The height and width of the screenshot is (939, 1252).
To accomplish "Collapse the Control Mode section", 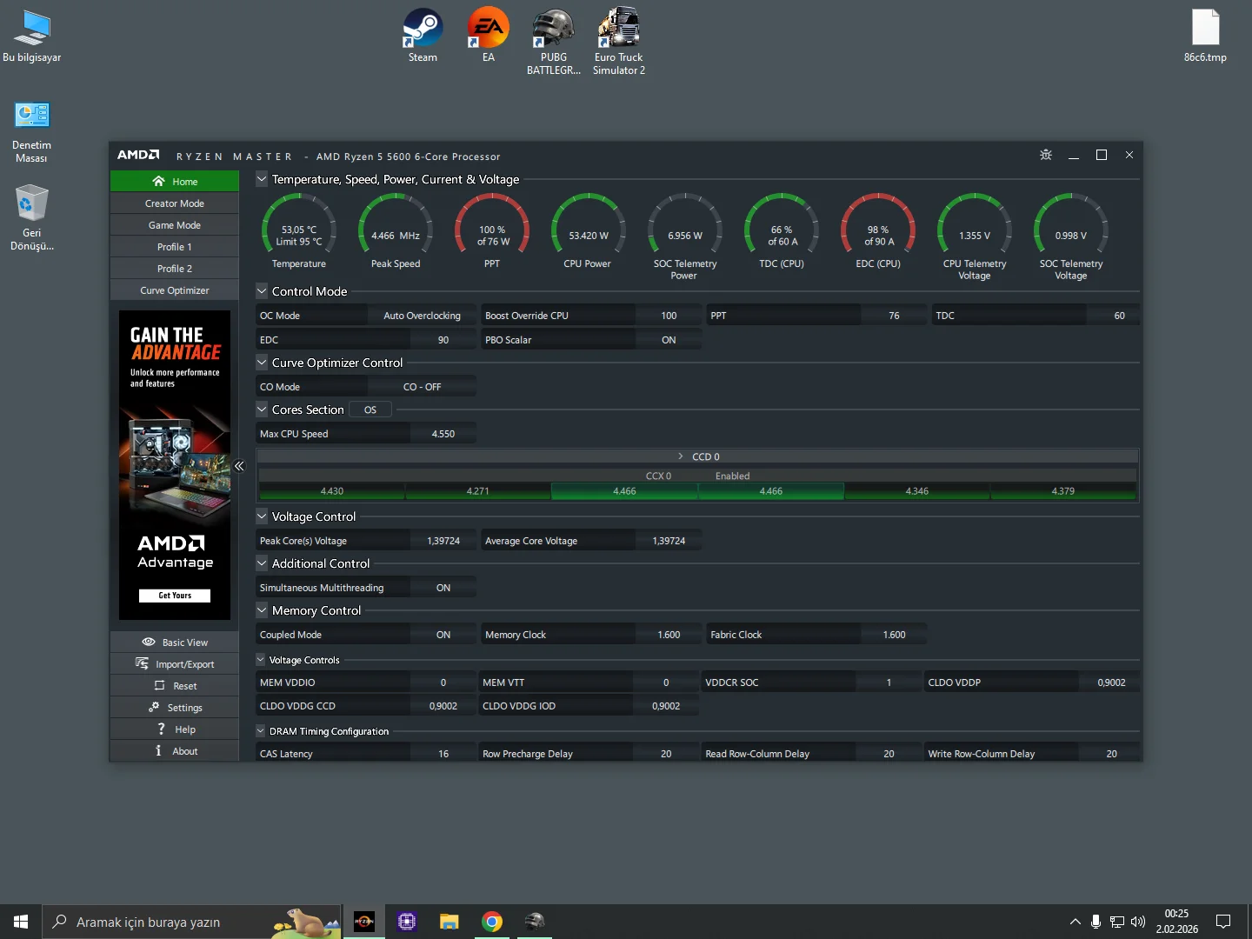I will (x=262, y=291).
